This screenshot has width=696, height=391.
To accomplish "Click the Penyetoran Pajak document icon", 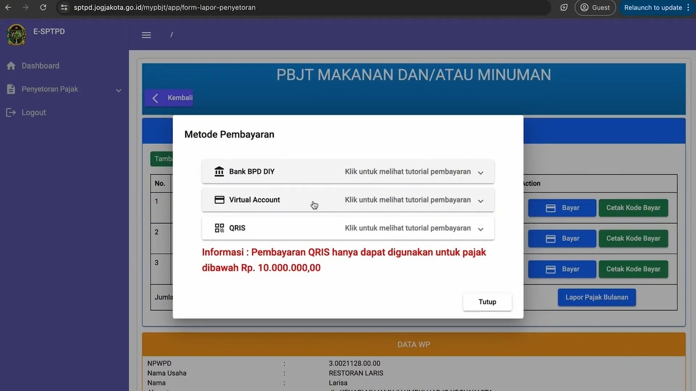I will tap(11, 89).
